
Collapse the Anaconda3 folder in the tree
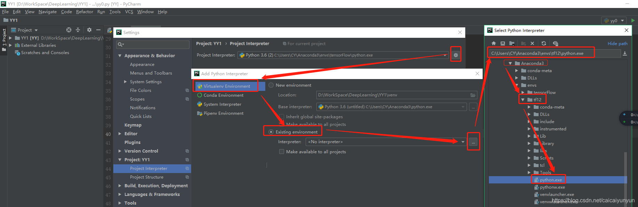(510, 63)
